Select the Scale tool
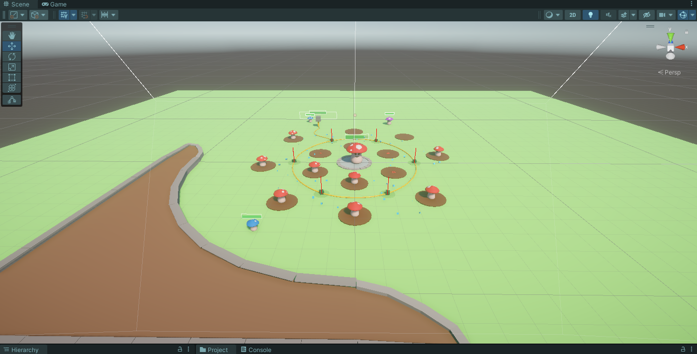The image size is (697, 354). (x=11, y=67)
